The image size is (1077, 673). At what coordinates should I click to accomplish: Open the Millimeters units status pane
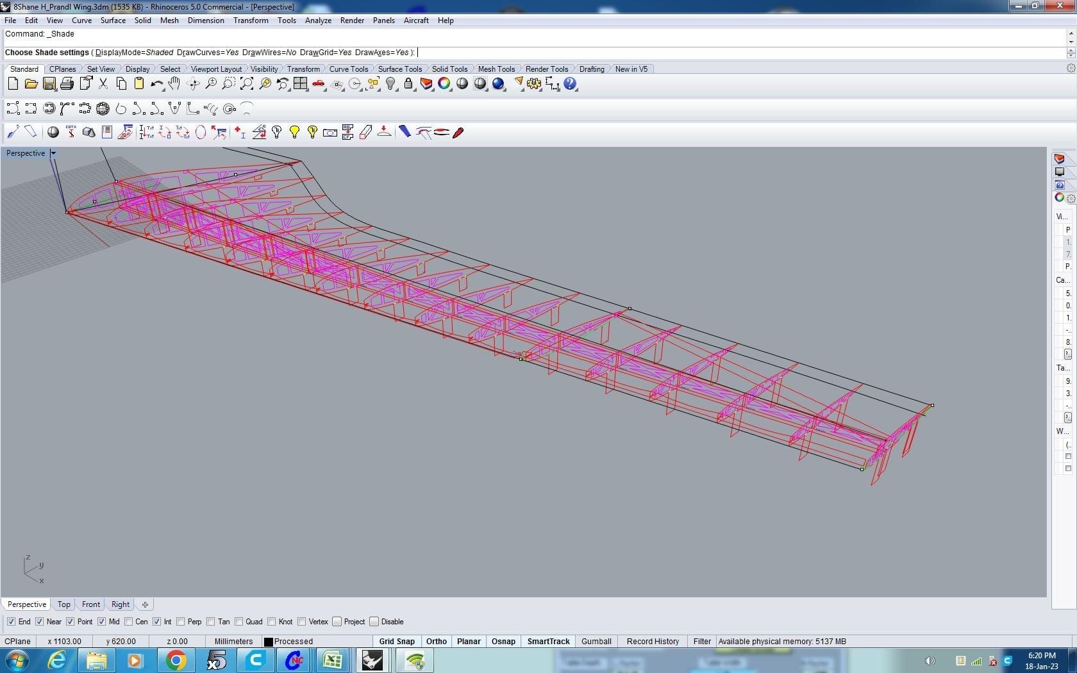tap(233, 642)
